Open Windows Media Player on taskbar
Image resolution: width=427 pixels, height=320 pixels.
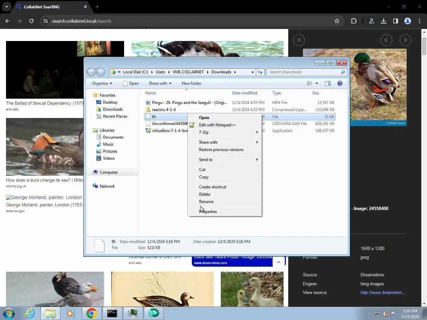point(70,313)
